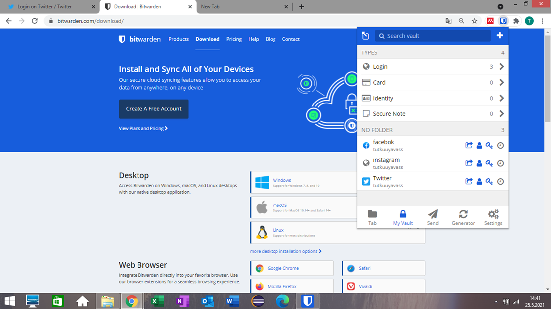Open Help in site navigation
Image resolution: width=551 pixels, height=309 pixels.
coord(253,39)
